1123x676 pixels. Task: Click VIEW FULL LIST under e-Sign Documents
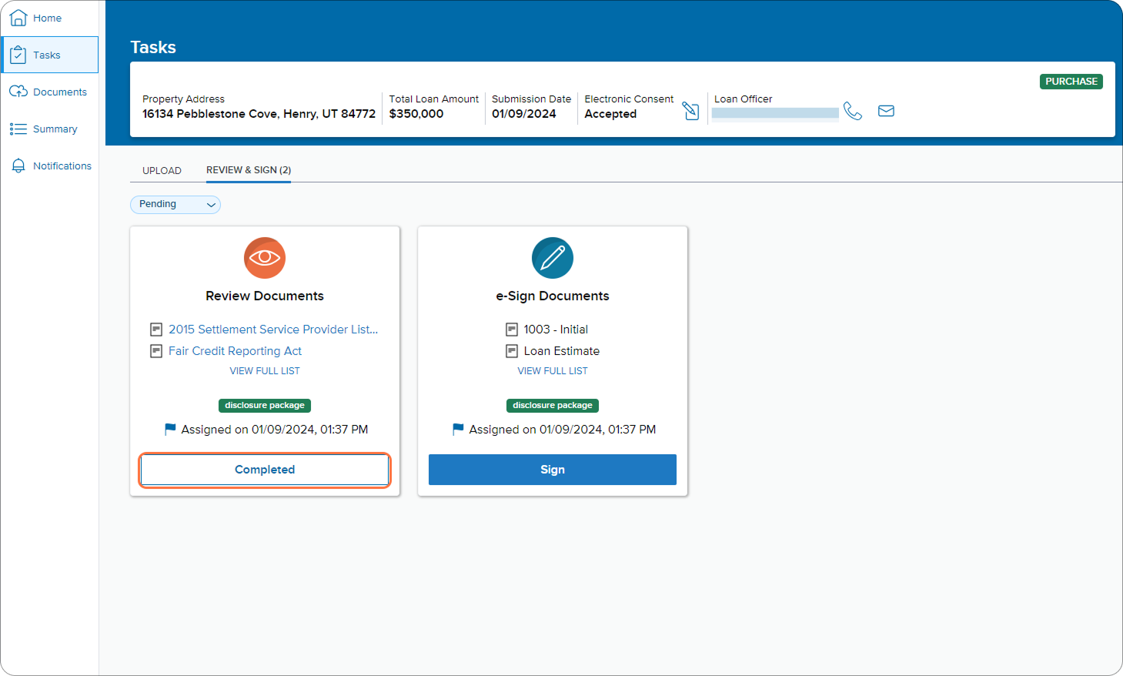click(x=553, y=371)
